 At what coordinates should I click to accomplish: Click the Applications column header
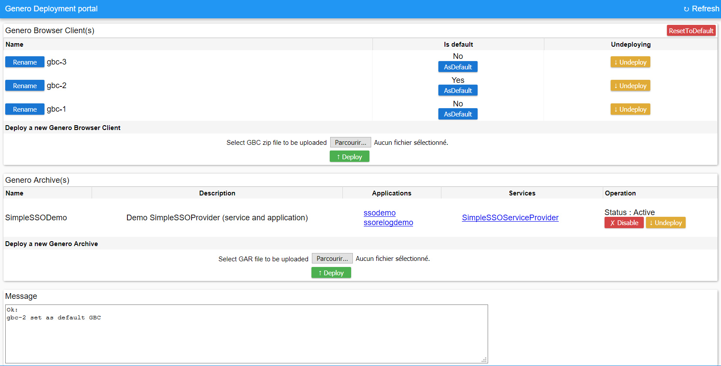click(392, 193)
